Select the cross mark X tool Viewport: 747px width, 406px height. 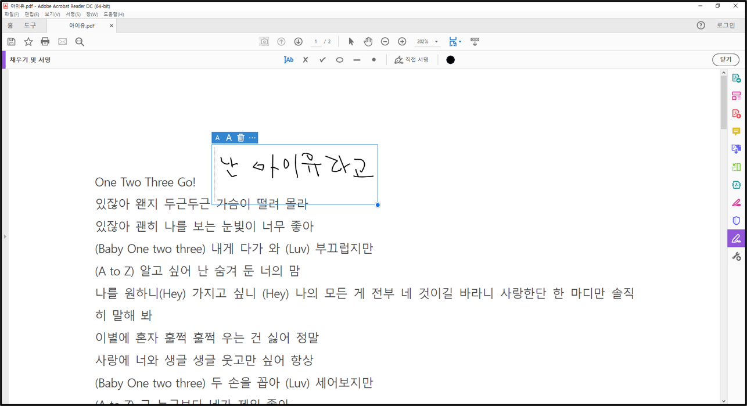306,60
